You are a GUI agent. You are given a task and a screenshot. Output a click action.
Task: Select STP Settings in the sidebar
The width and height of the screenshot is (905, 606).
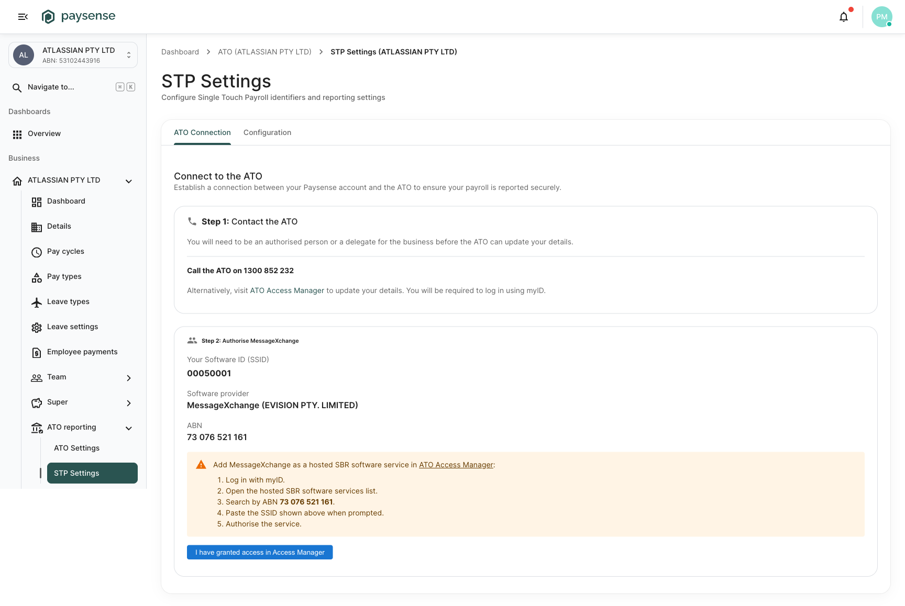point(92,473)
